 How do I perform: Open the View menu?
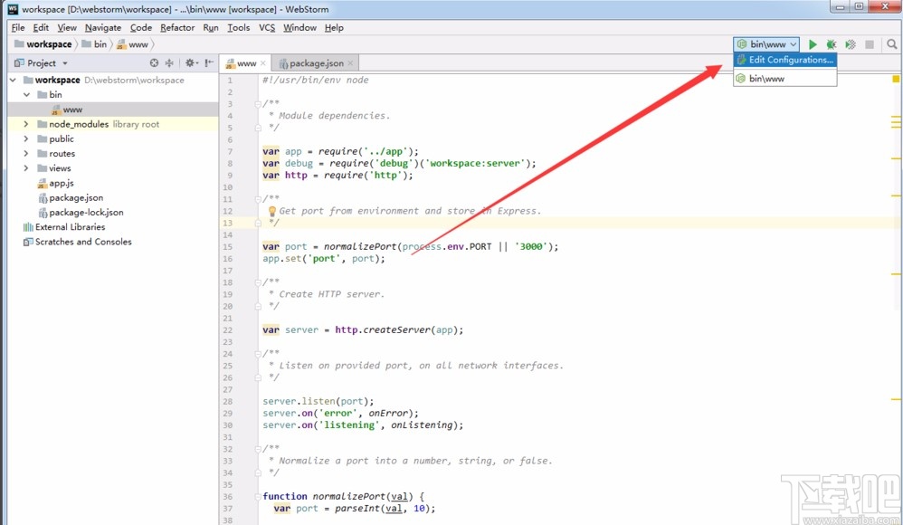tap(67, 28)
